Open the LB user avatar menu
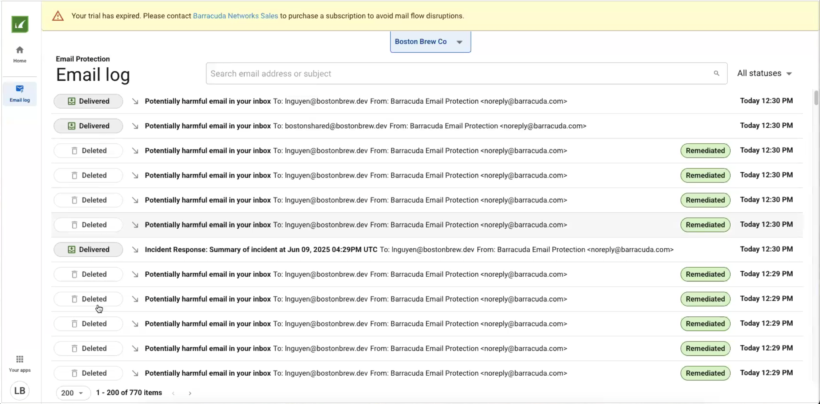 20,391
